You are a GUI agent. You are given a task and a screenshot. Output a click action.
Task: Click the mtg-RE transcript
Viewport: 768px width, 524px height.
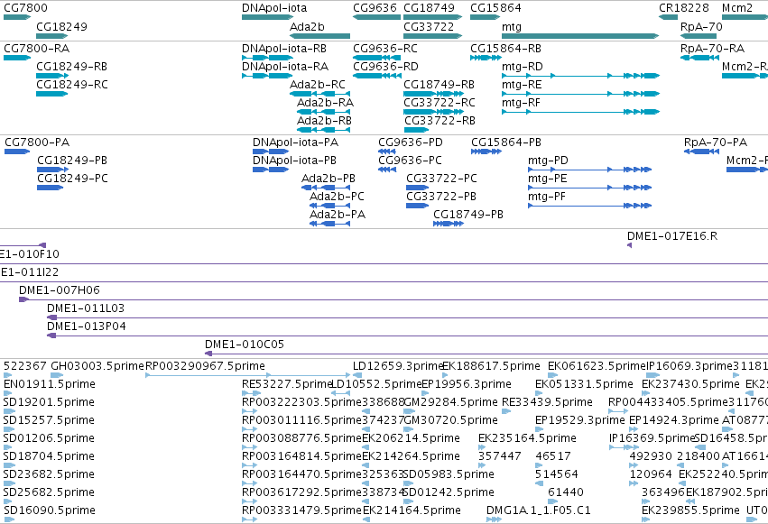(581, 94)
